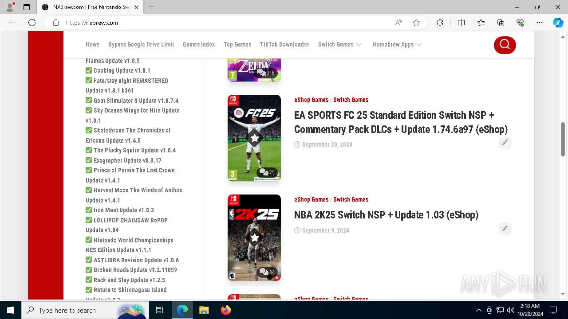568x319 pixels.
Task: Open notification center icon
Action: pyautogui.click(x=553, y=310)
